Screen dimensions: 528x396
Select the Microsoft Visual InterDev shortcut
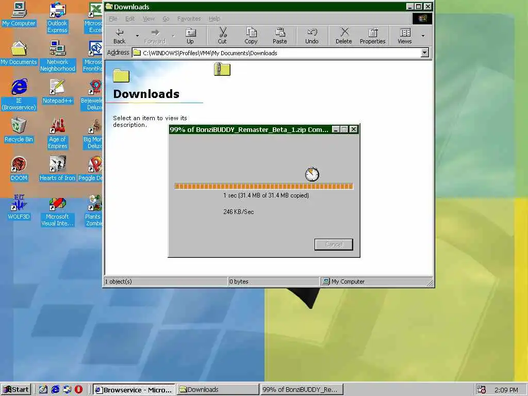57,211
